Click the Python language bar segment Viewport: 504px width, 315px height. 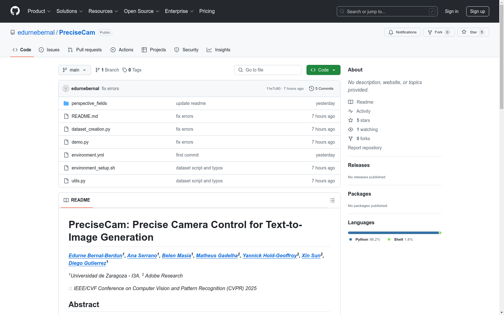[x=393, y=233]
